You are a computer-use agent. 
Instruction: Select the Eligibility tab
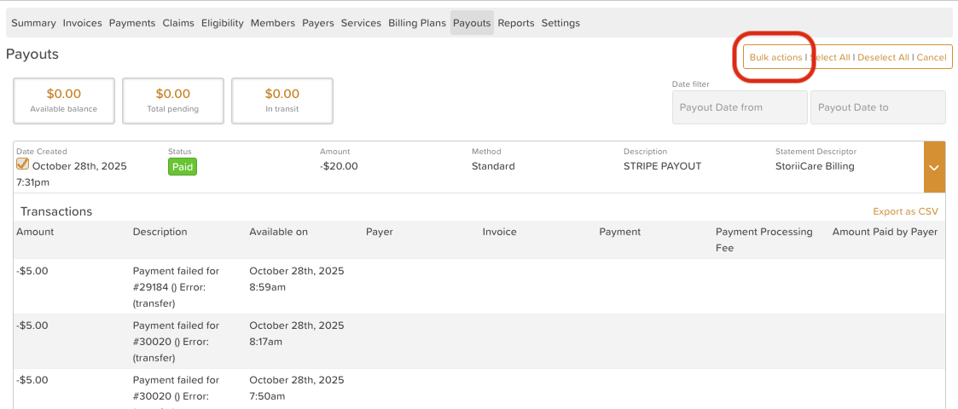[223, 23]
